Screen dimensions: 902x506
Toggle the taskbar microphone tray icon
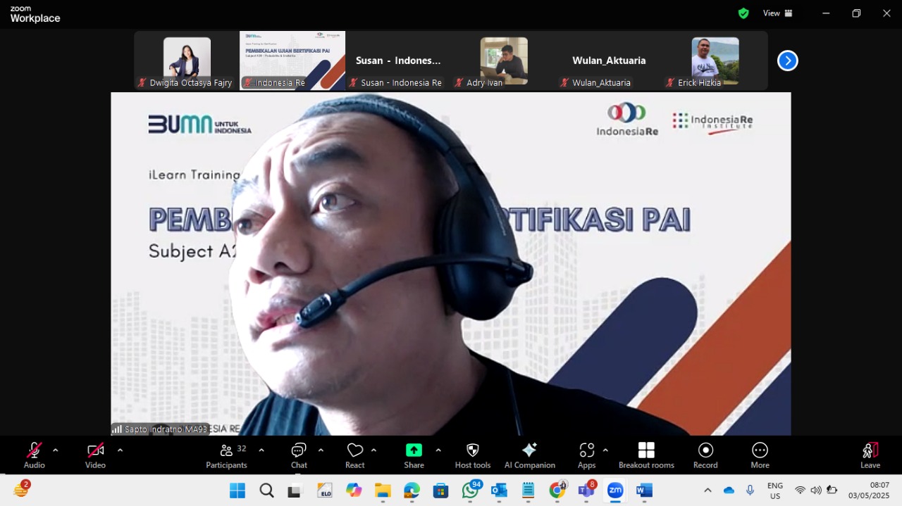(750, 490)
